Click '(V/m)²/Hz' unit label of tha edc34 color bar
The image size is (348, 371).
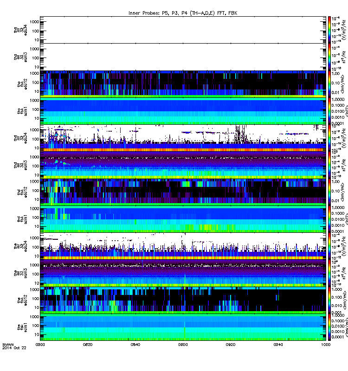coord(344,30)
